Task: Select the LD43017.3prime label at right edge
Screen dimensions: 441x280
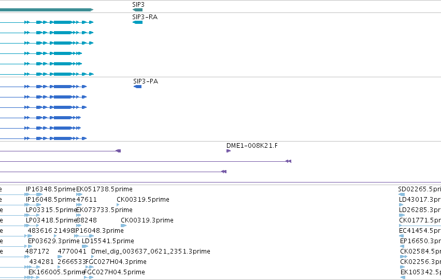Action: tap(420, 200)
